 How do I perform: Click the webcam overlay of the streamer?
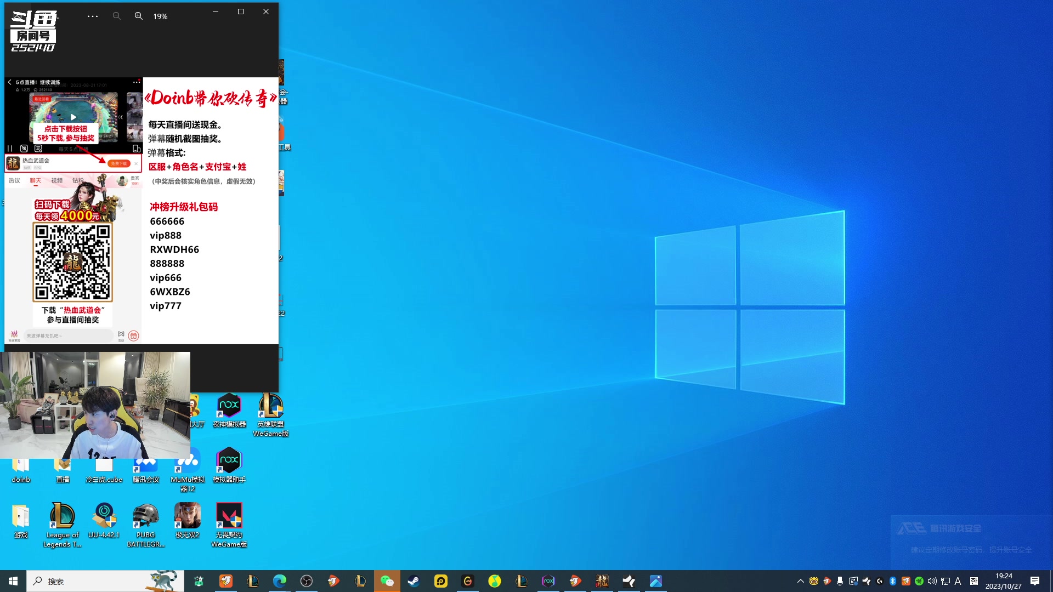point(95,405)
